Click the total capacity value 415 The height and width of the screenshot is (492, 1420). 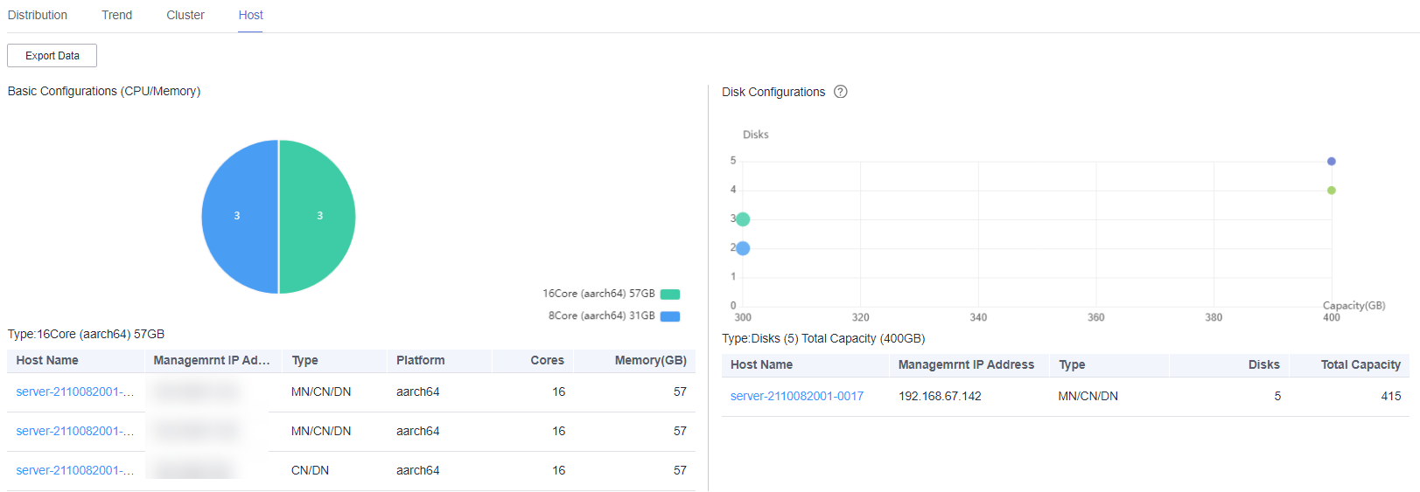1391,396
